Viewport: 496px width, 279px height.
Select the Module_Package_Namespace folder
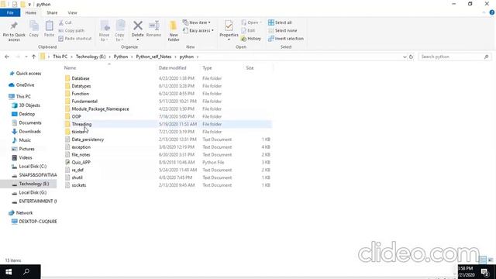100,108
